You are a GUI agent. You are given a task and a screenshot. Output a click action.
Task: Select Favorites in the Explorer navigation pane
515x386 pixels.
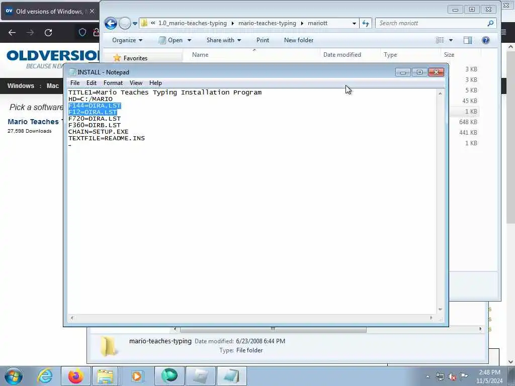[x=135, y=58]
